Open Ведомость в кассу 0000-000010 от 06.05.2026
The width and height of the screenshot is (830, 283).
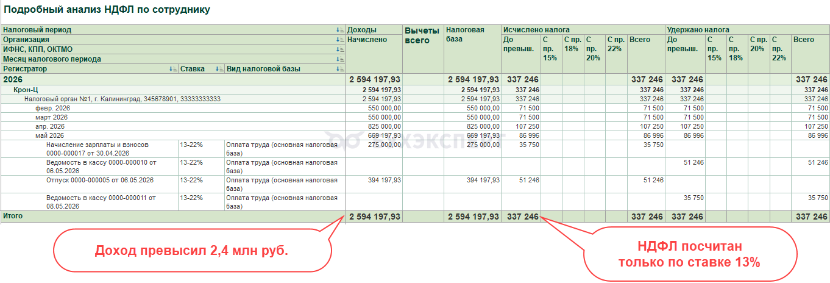click(102, 167)
